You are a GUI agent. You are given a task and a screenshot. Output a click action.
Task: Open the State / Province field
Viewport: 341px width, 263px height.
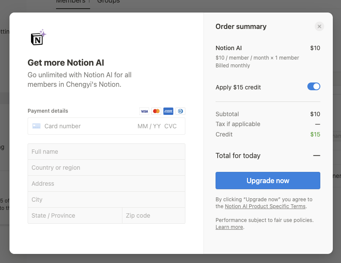pos(75,215)
